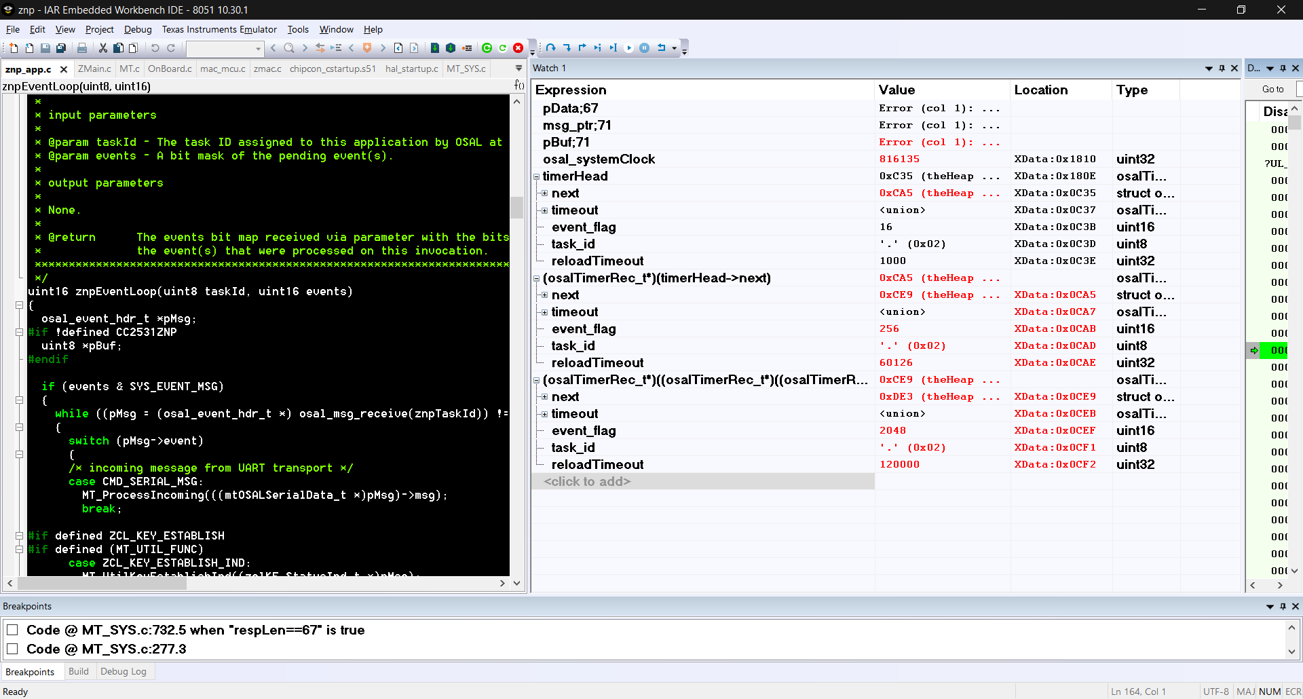Open the Debug Log tab
Image resolution: width=1303 pixels, height=699 pixels.
coord(124,671)
